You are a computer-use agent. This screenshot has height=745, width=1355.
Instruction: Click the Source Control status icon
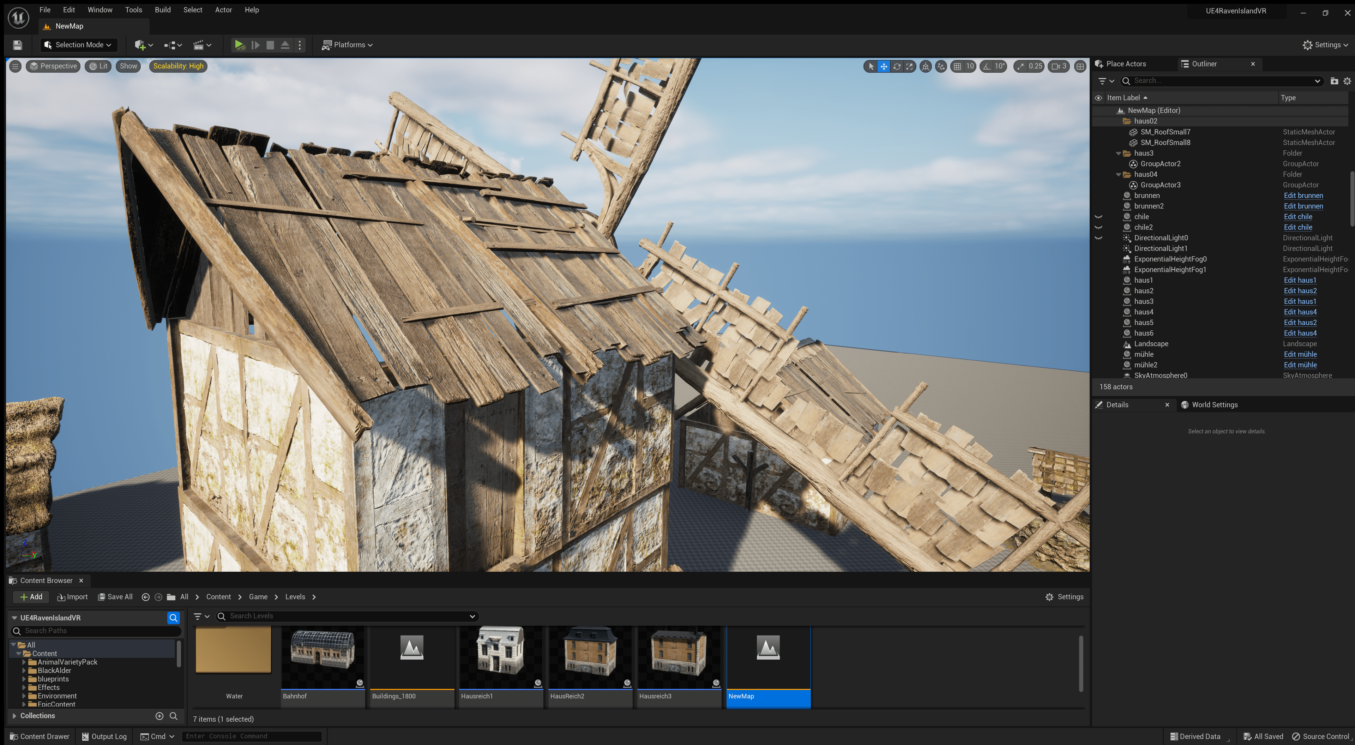tap(1321, 737)
